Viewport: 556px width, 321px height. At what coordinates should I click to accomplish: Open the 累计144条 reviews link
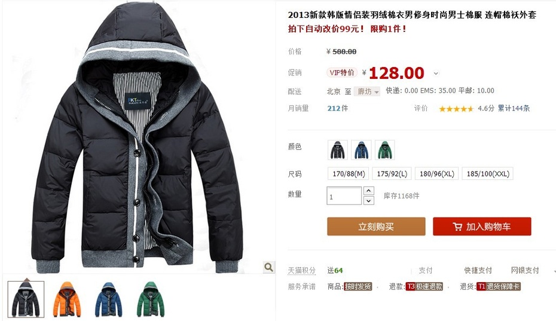[x=514, y=108]
